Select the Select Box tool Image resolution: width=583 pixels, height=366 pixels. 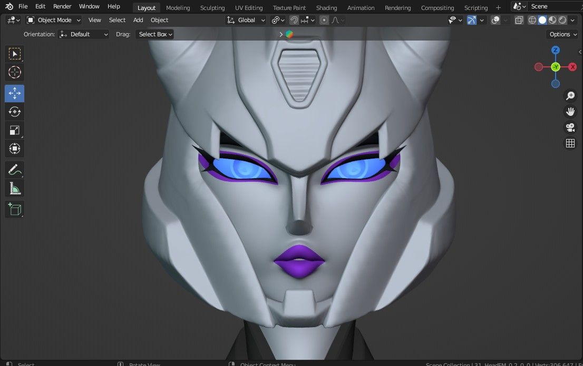(x=15, y=54)
